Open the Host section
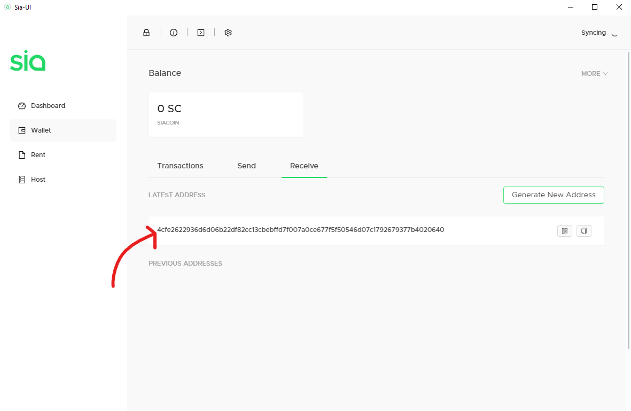631x411 pixels. click(x=63, y=180)
